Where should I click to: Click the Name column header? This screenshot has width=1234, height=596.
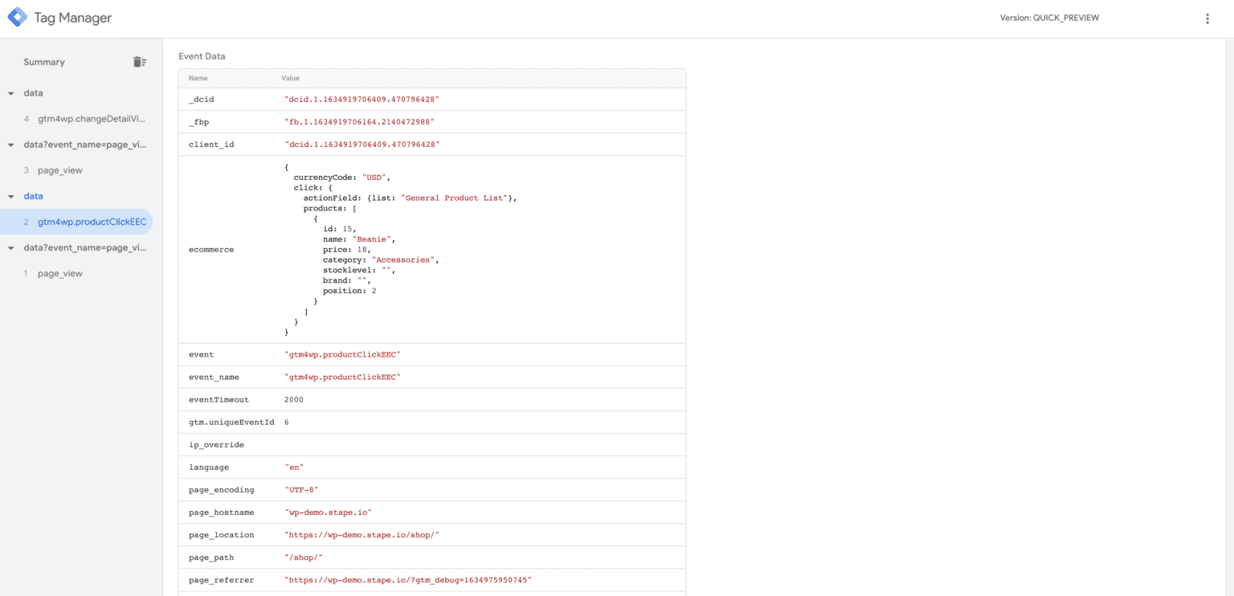pyautogui.click(x=198, y=78)
